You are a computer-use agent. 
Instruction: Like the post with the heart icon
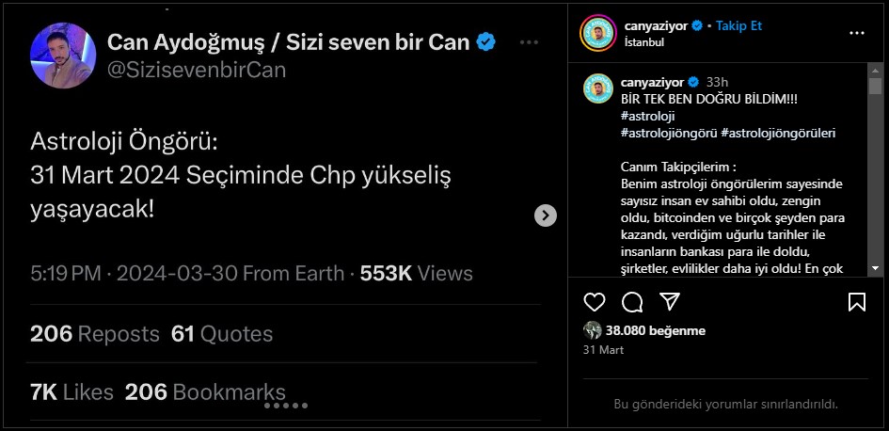coord(595,301)
